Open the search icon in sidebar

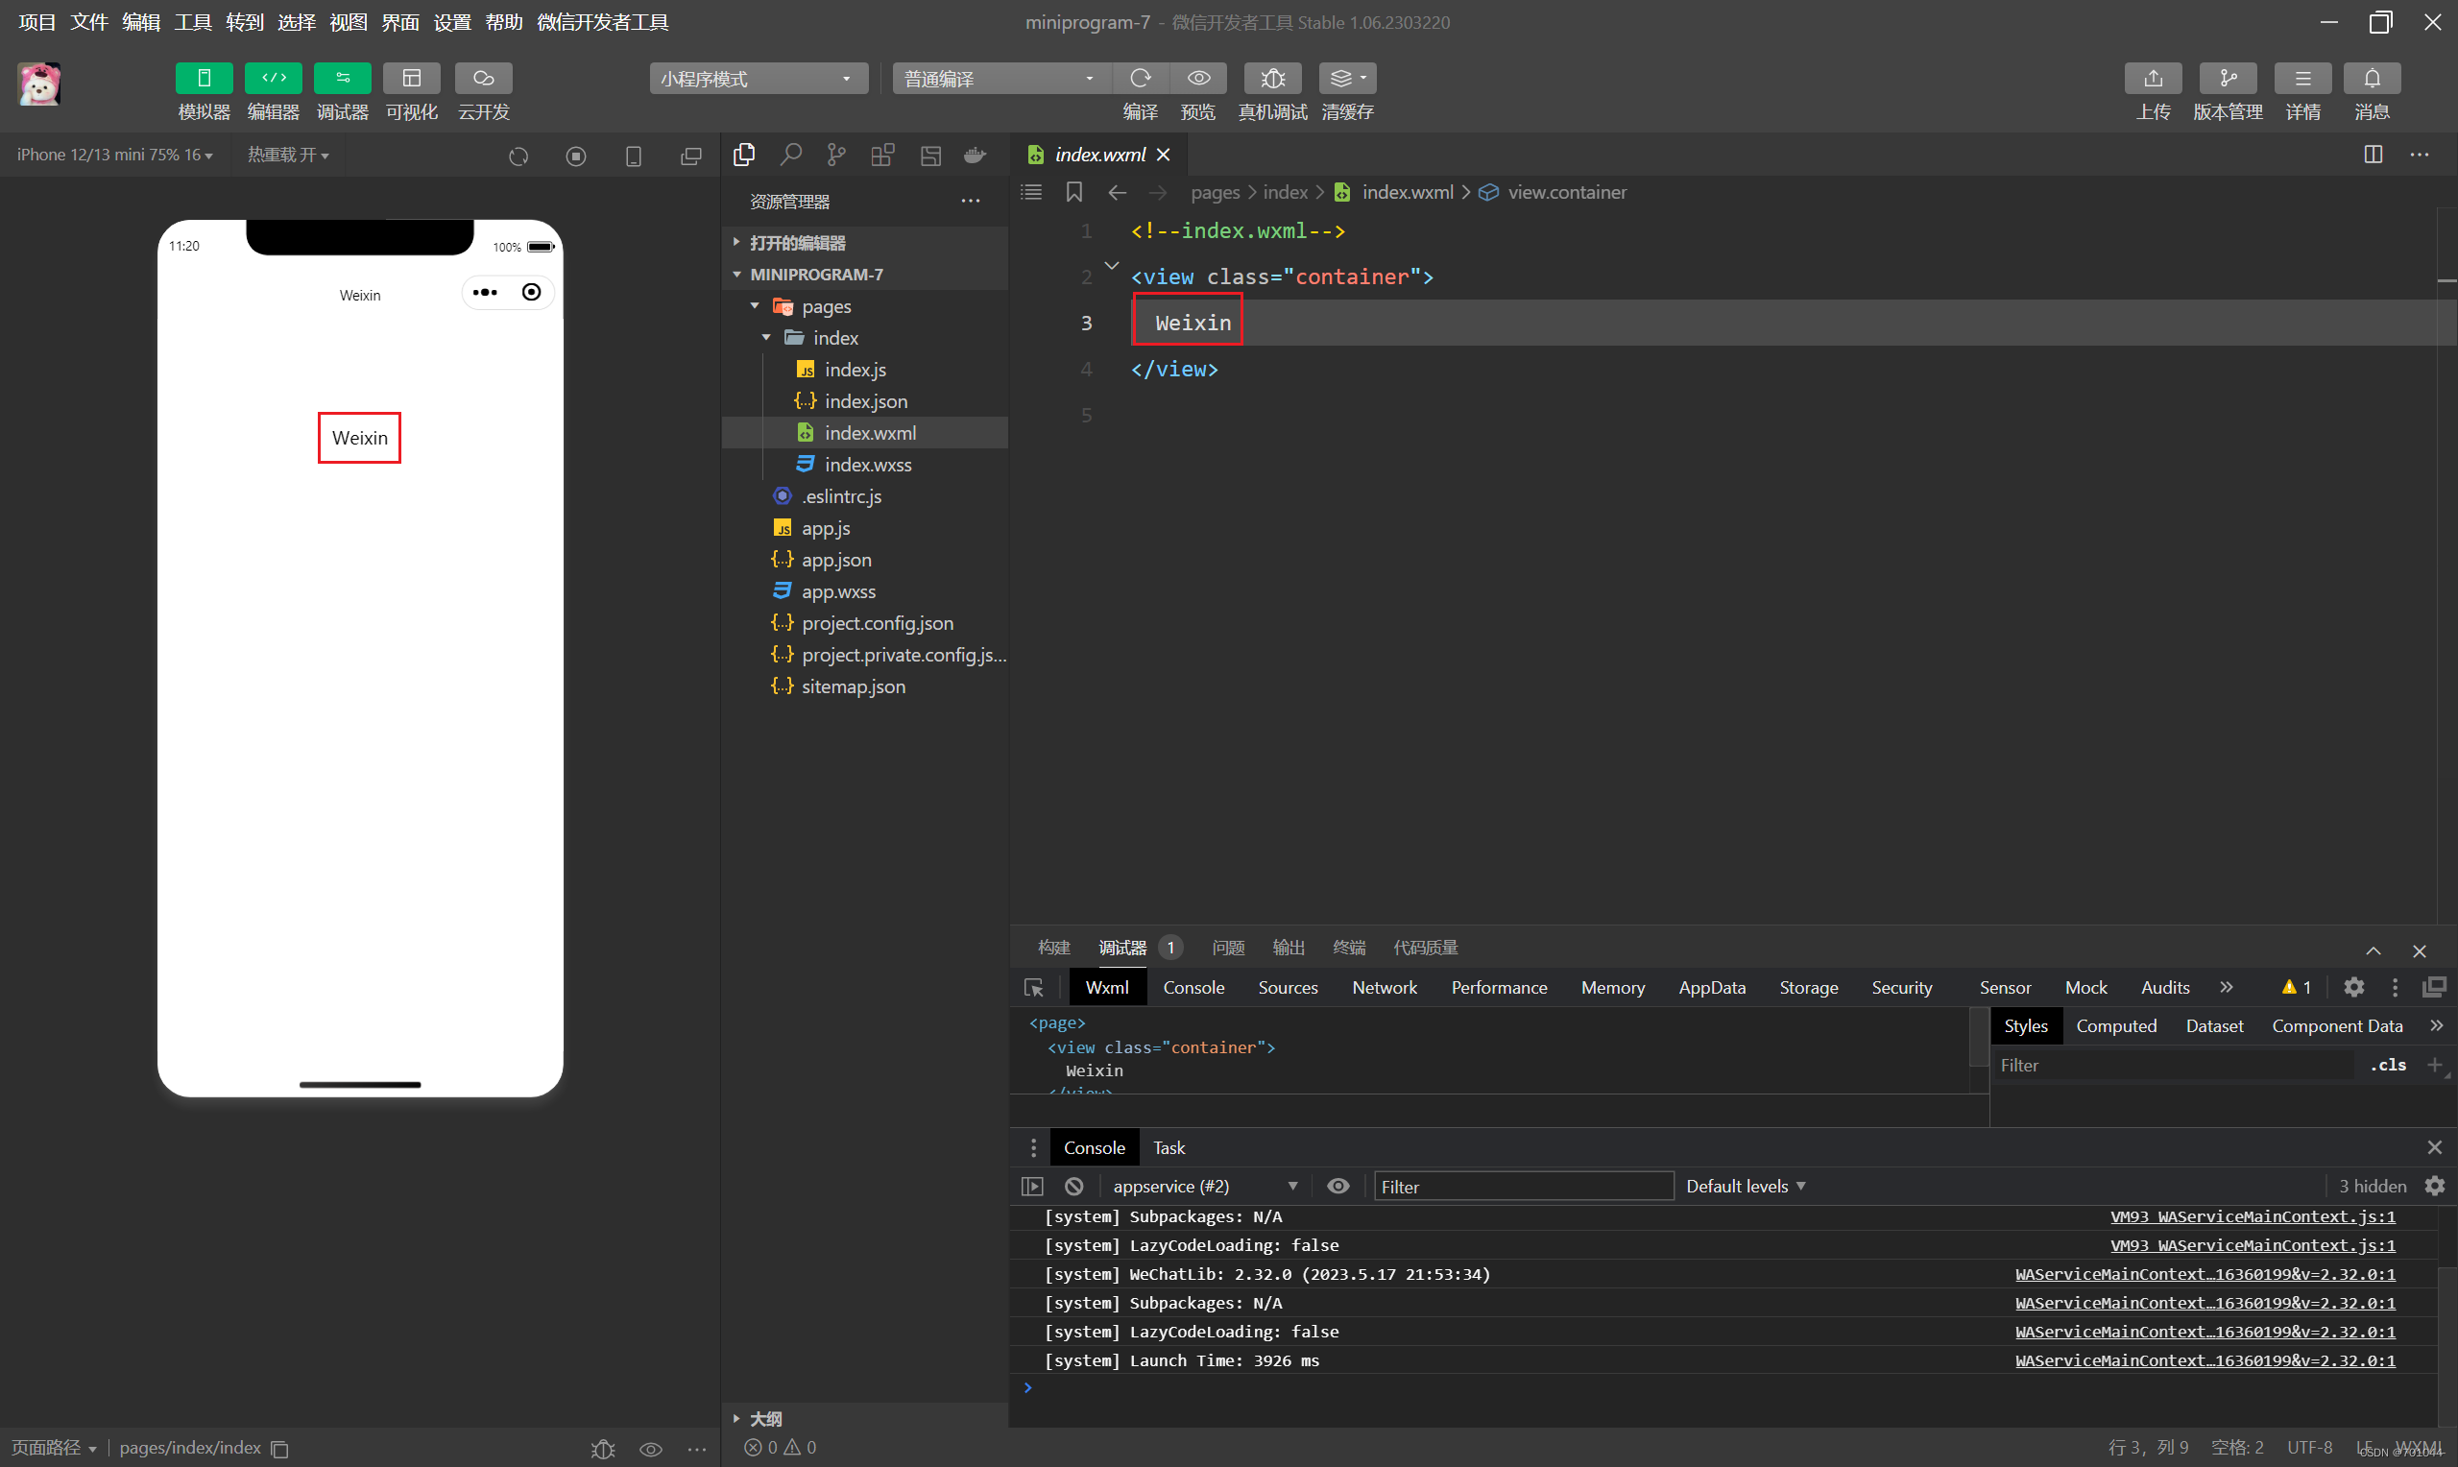(790, 156)
